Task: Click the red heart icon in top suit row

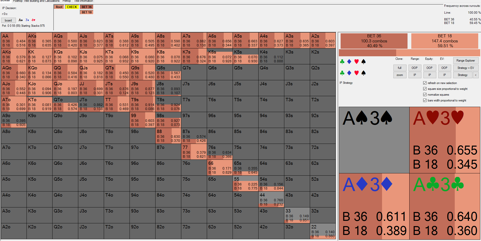Action: point(357,61)
